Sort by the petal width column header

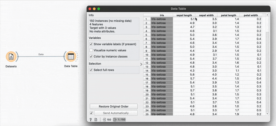coord(251,15)
